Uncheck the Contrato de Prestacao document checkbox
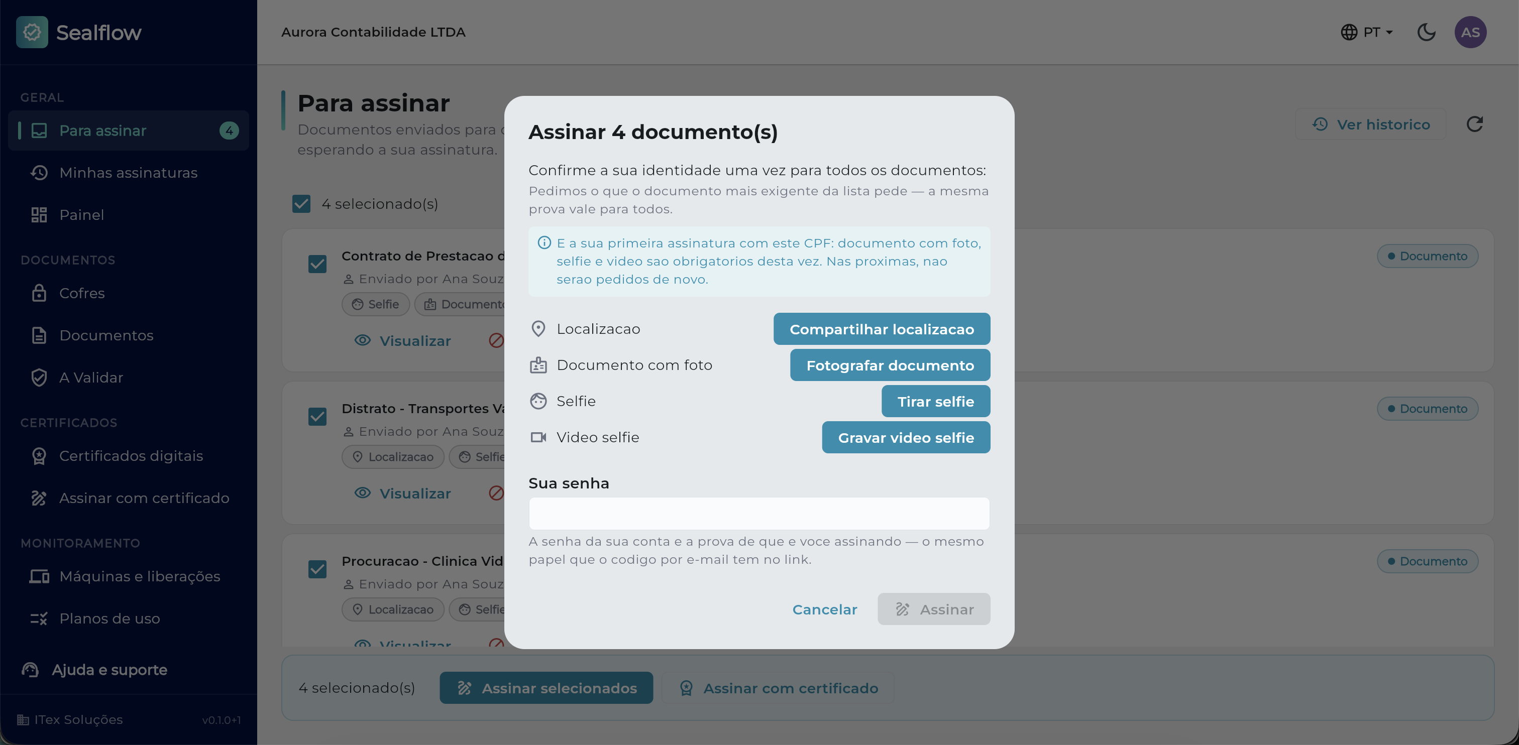Image resolution: width=1519 pixels, height=745 pixels. [x=317, y=264]
